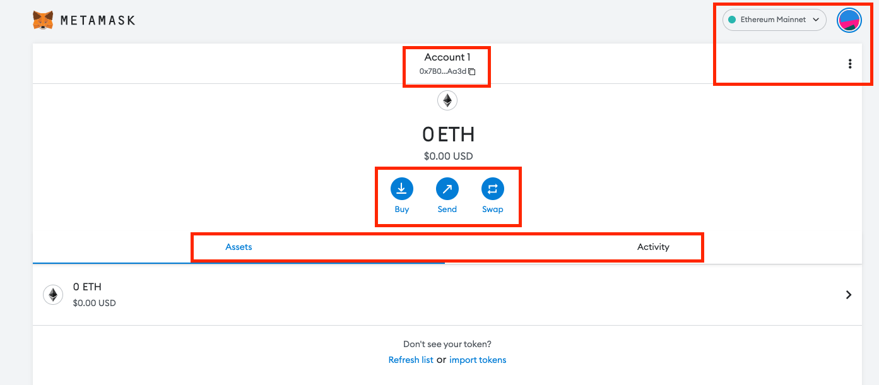The height and width of the screenshot is (385, 879).
Task: Click the $0.00 USD value under balance
Action: 448,156
